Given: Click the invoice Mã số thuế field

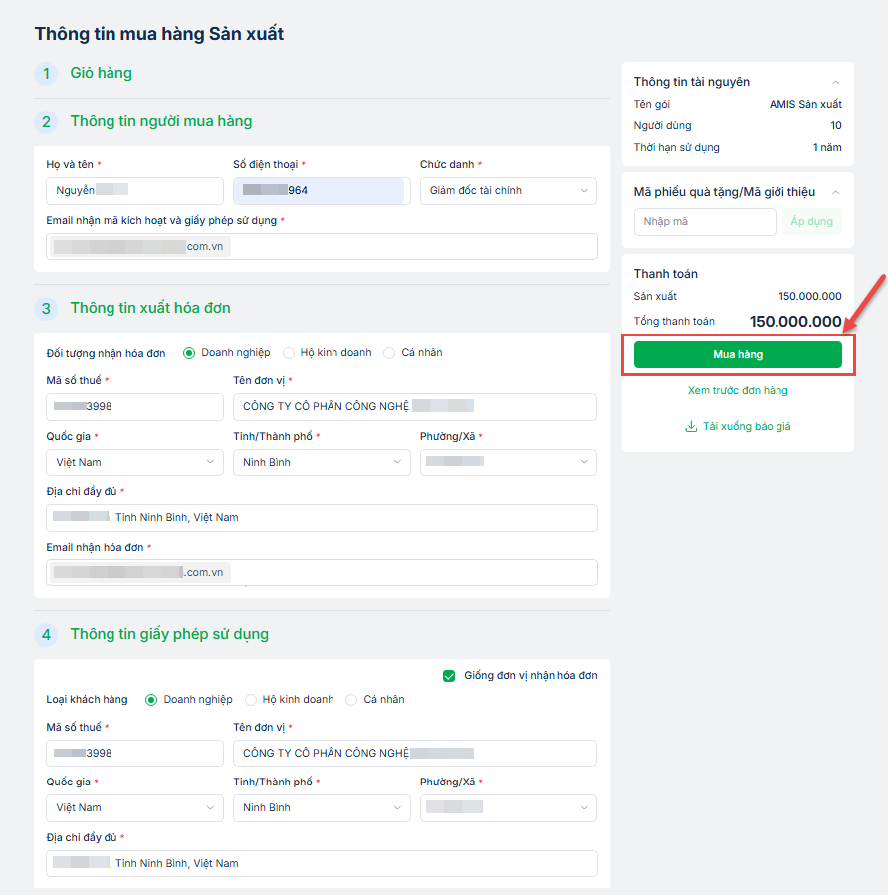Looking at the screenshot, I should [134, 407].
